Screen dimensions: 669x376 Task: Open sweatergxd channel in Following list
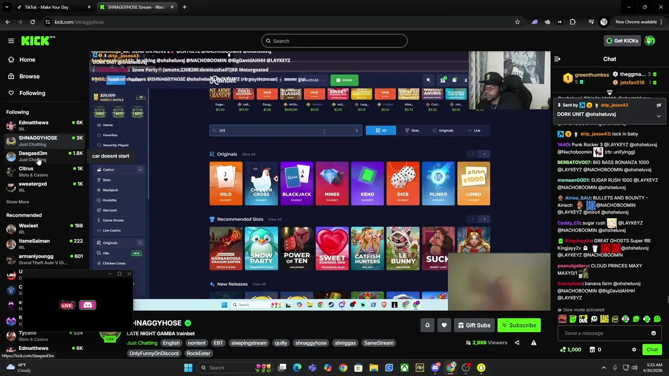pos(44,186)
